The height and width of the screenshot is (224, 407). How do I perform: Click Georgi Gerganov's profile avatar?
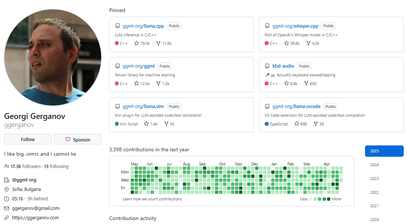pyautogui.click(x=53, y=57)
